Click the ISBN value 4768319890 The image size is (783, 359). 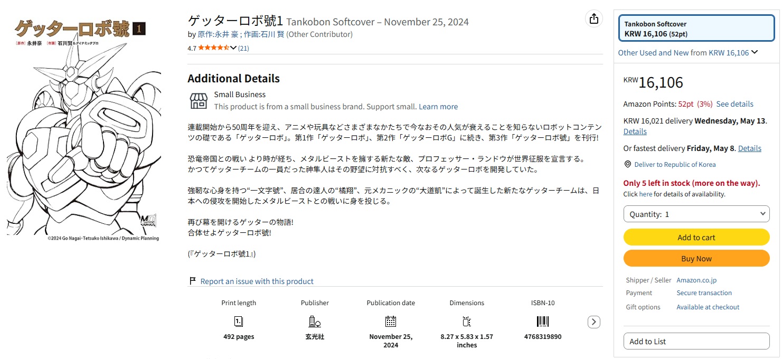pos(543,336)
